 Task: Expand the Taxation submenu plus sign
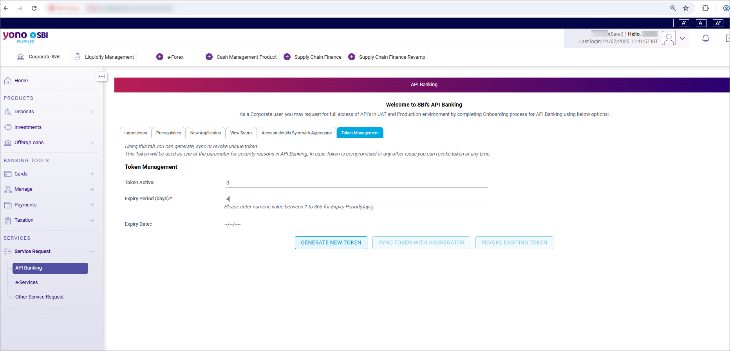[x=92, y=220]
